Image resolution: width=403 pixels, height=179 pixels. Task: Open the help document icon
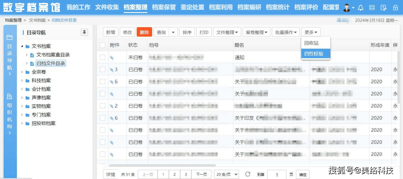(383, 7)
